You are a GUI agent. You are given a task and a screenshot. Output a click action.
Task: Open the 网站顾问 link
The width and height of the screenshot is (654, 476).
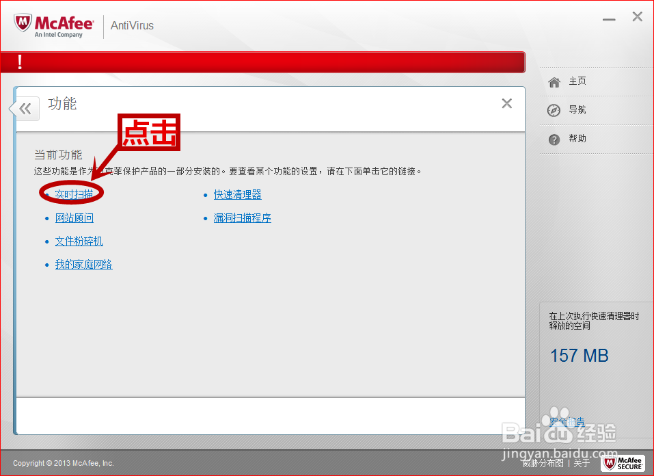point(74,218)
